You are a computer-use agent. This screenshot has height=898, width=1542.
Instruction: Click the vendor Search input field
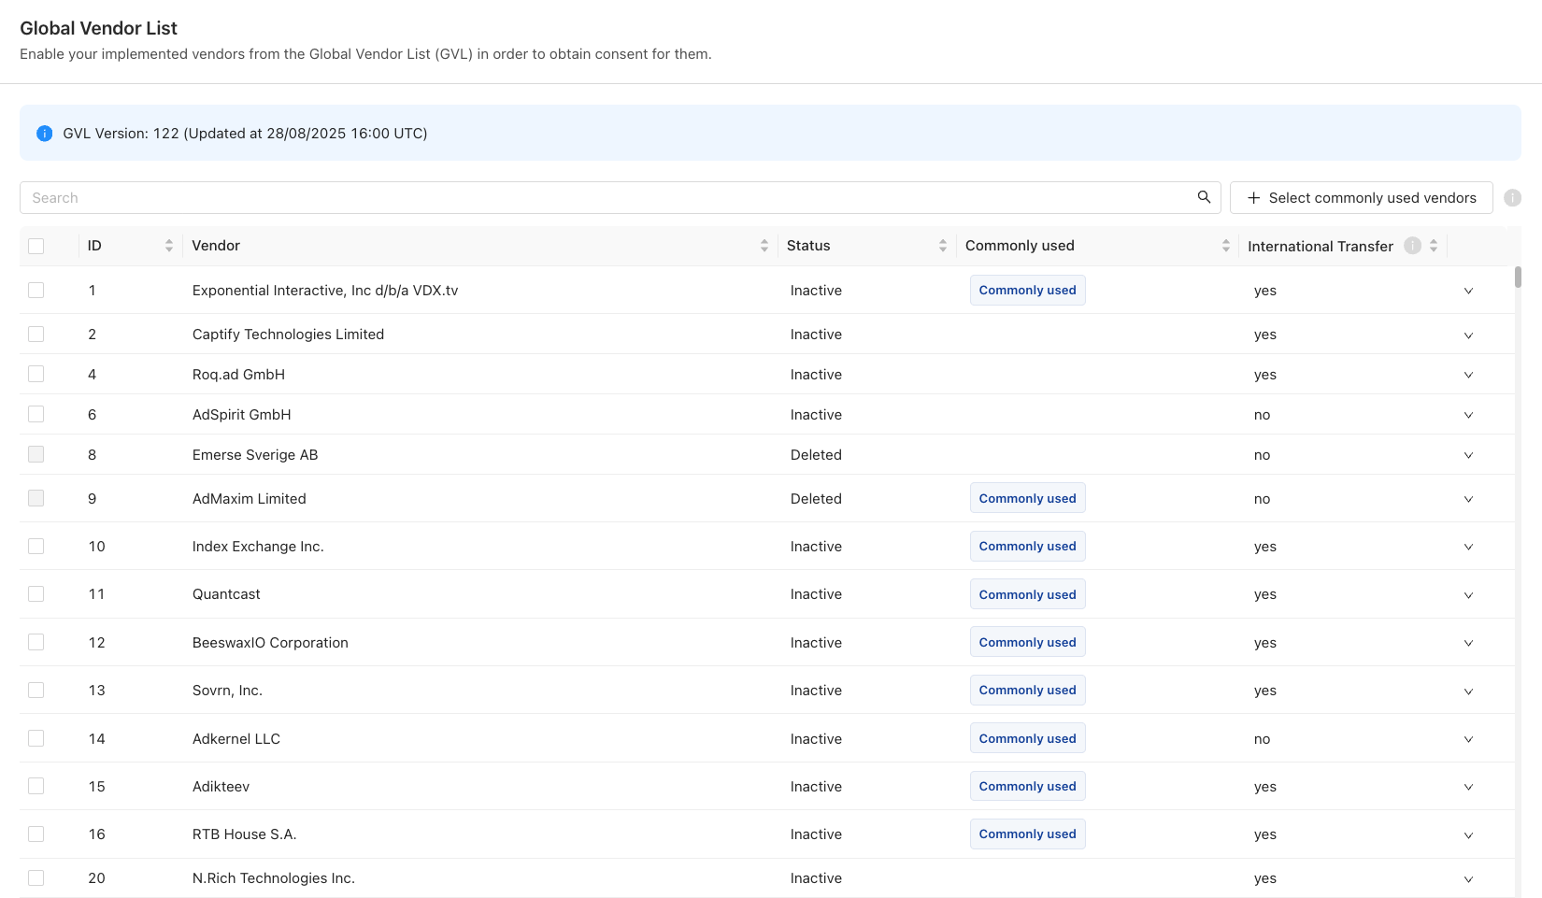(x=607, y=198)
